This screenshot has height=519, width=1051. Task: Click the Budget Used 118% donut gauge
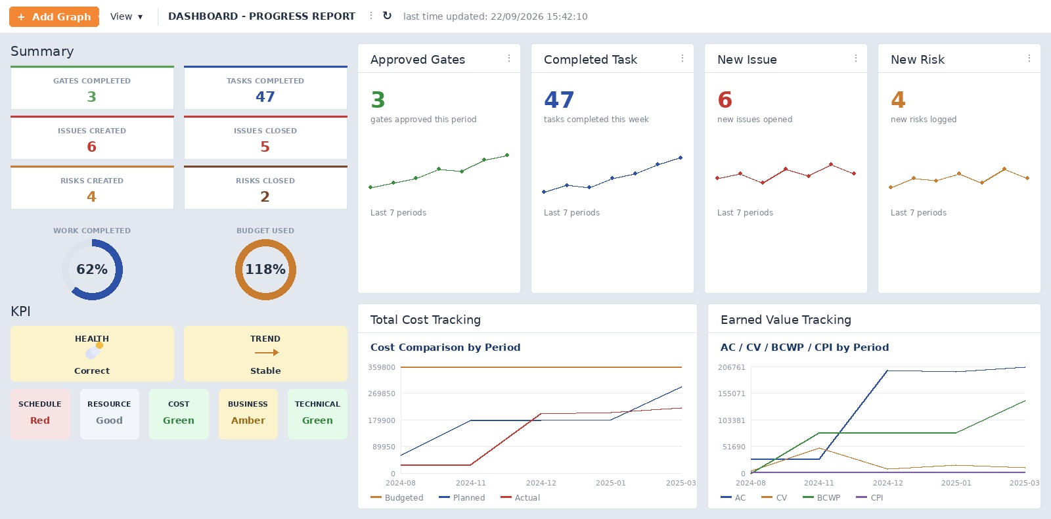coord(265,269)
